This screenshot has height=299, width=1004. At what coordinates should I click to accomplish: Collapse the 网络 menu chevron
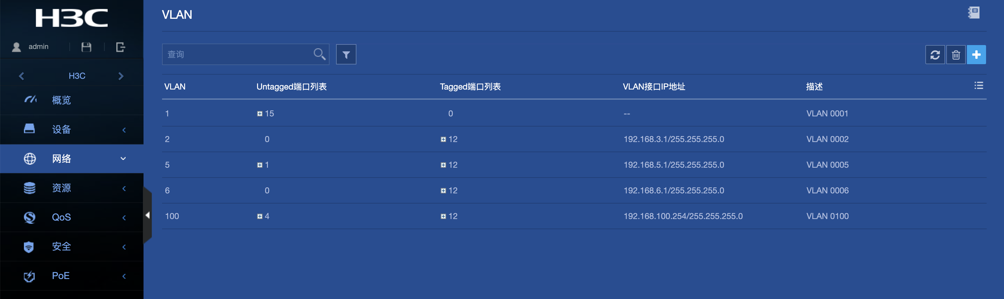click(x=123, y=158)
